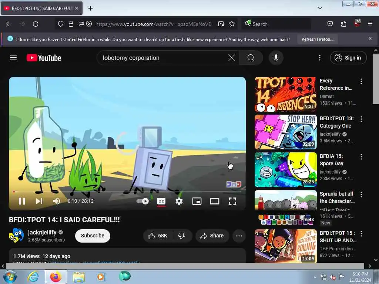
Task: Open BFDI:TPOT 13 Category One title
Action: pyautogui.click(x=336, y=122)
